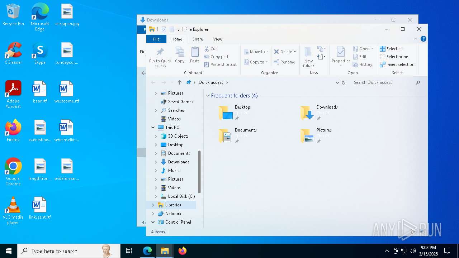Open the address bar history dropdown

337,82
